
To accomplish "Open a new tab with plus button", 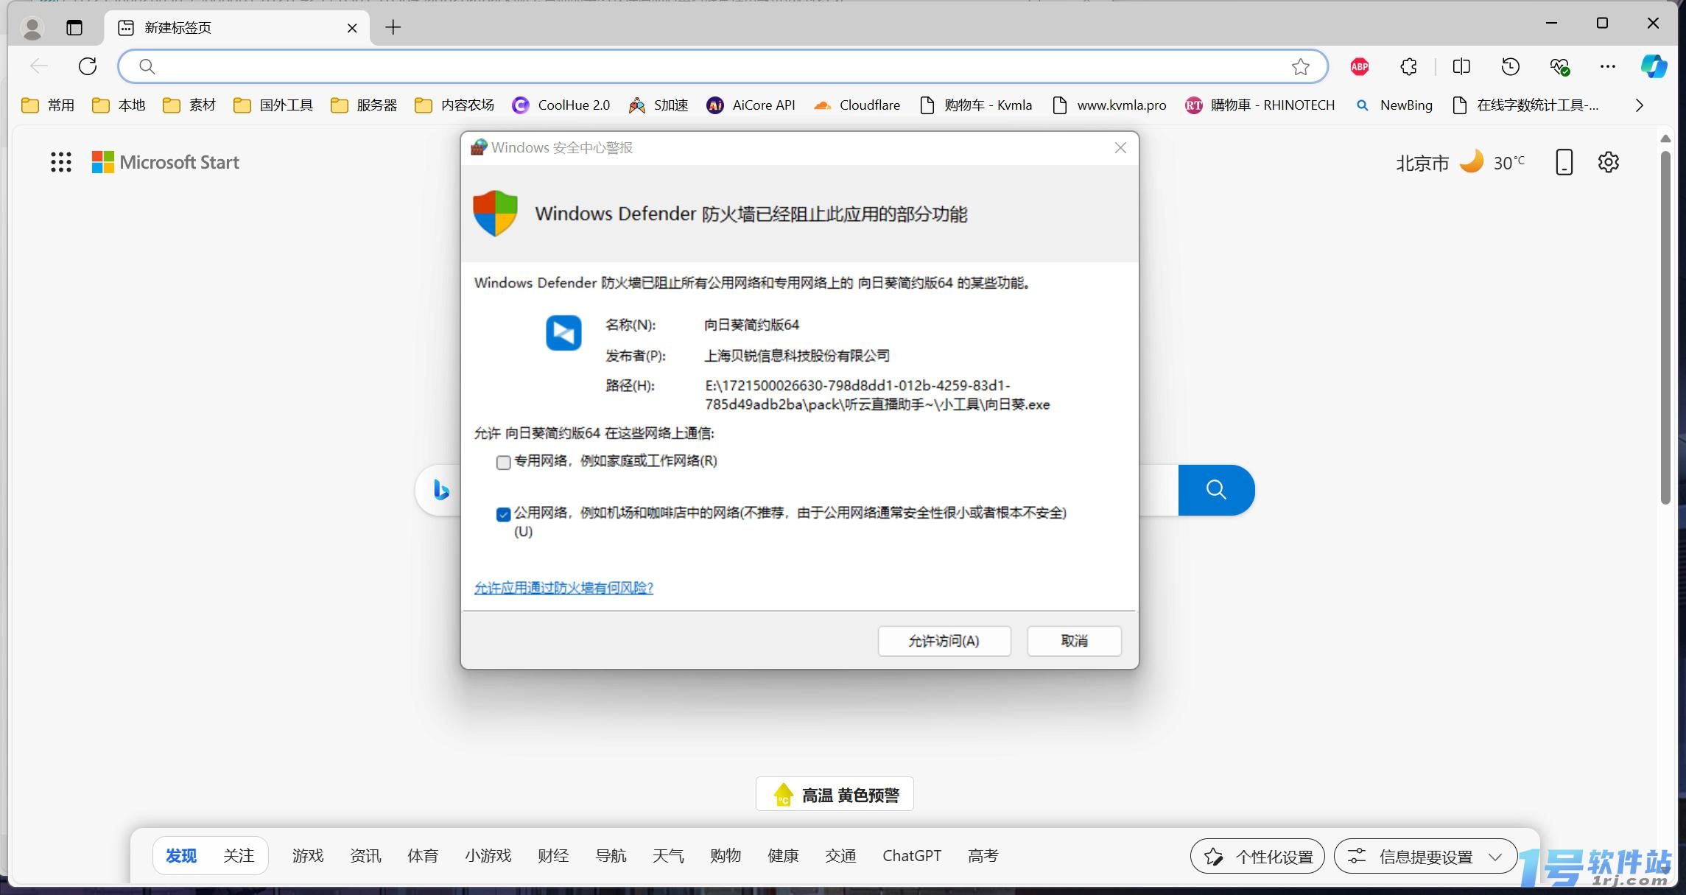I will pyautogui.click(x=393, y=28).
